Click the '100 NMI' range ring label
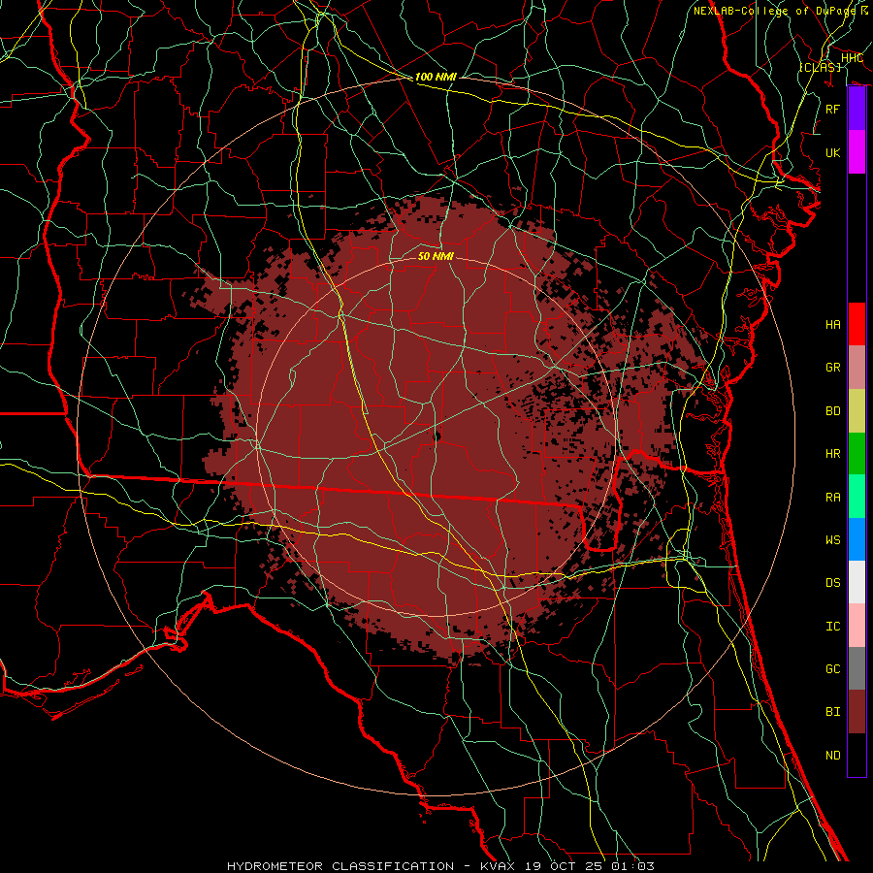The image size is (873, 873). [x=436, y=77]
